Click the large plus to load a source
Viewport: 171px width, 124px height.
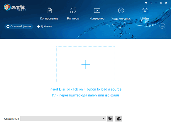point(85,64)
